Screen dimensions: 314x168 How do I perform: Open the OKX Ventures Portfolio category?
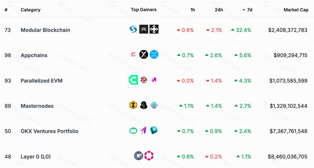49,131
